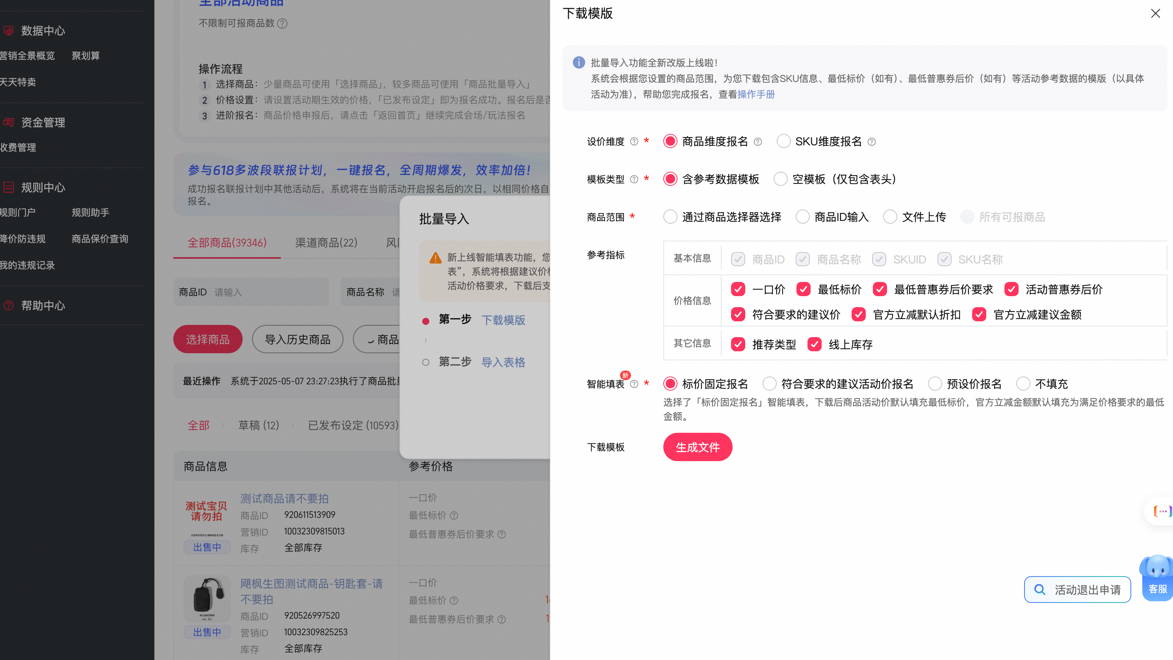The width and height of the screenshot is (1173, 660).
Task: Filter by 草稿 (12) status tab
Action: pyautogui.click(x=259, y=426)
